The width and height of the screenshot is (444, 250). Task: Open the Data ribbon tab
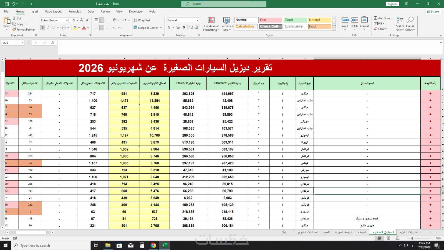pyautogui.click(x=91, y=11)
